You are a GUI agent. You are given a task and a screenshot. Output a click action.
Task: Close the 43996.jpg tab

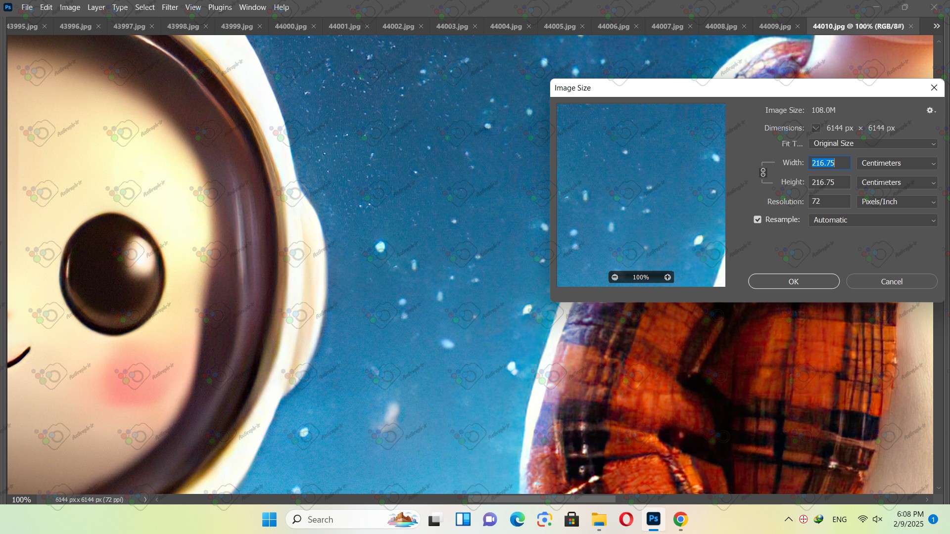(x=98, y=26)
